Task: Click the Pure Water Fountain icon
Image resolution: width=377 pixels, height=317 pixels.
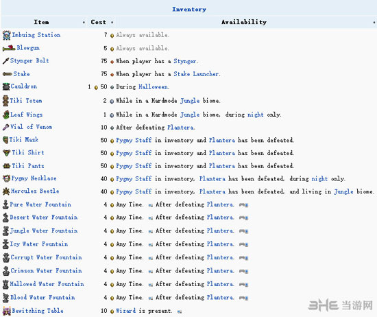Action: [x=5, y=204]
